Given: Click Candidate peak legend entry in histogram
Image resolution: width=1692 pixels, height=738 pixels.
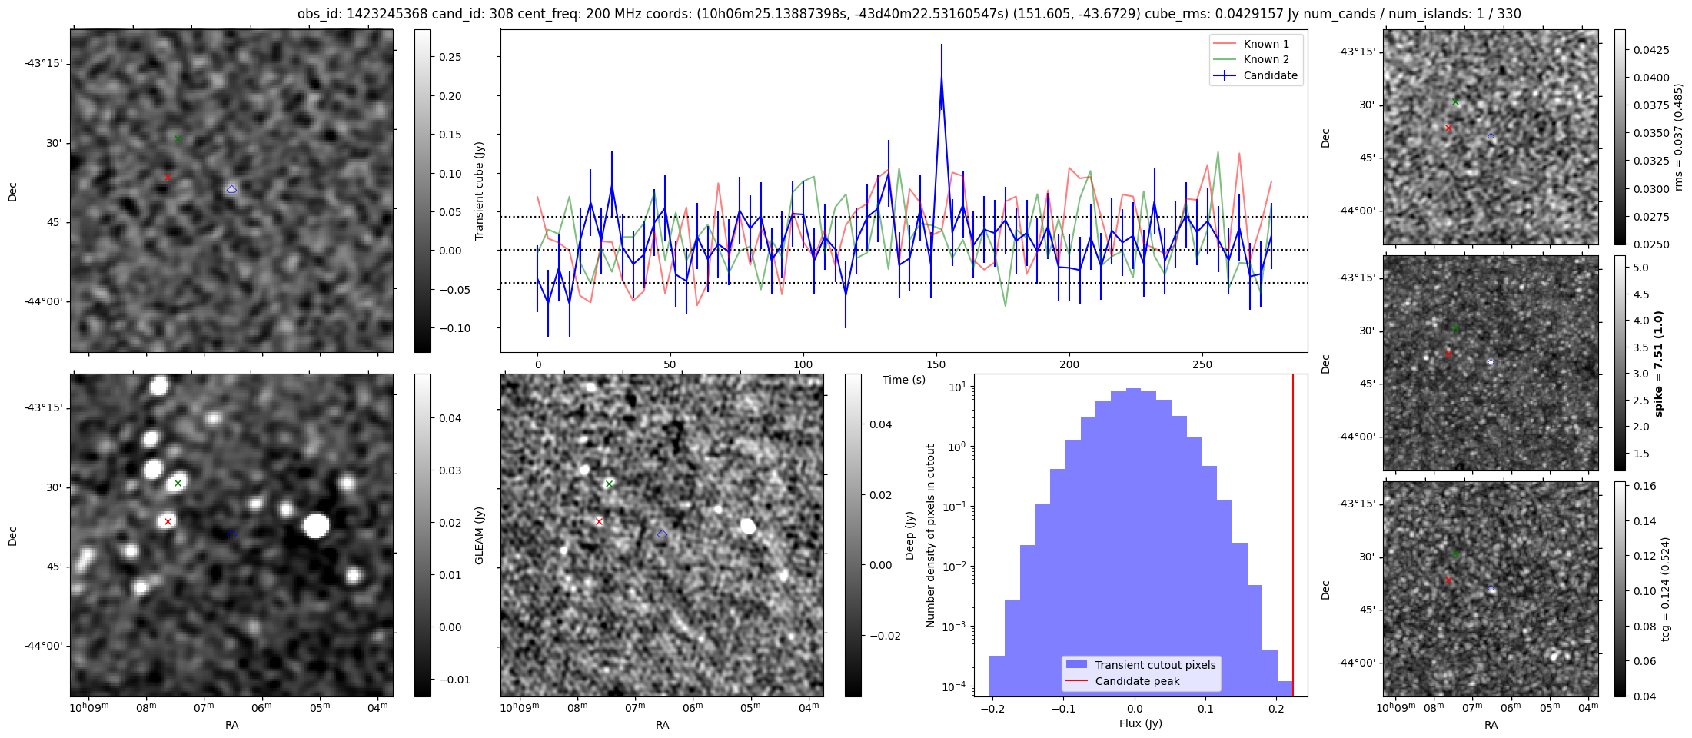Looking at the screenshot, I should 1137,681.
